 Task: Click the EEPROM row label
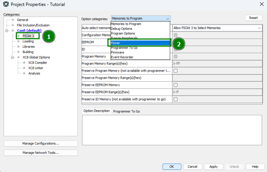coord(88,42)
